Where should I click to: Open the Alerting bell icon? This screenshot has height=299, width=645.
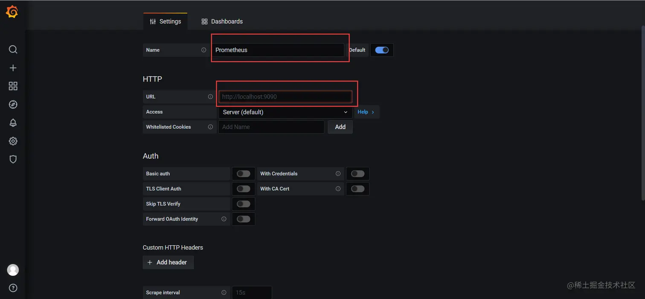[13, 123]
